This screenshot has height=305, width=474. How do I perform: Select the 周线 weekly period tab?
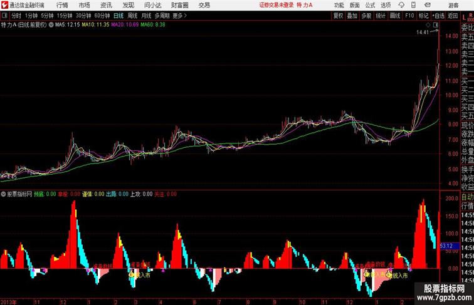coord(132,16)
